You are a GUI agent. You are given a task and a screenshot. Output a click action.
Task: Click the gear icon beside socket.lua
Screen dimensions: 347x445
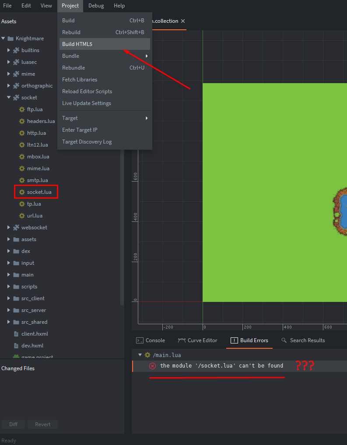(21, 192)
